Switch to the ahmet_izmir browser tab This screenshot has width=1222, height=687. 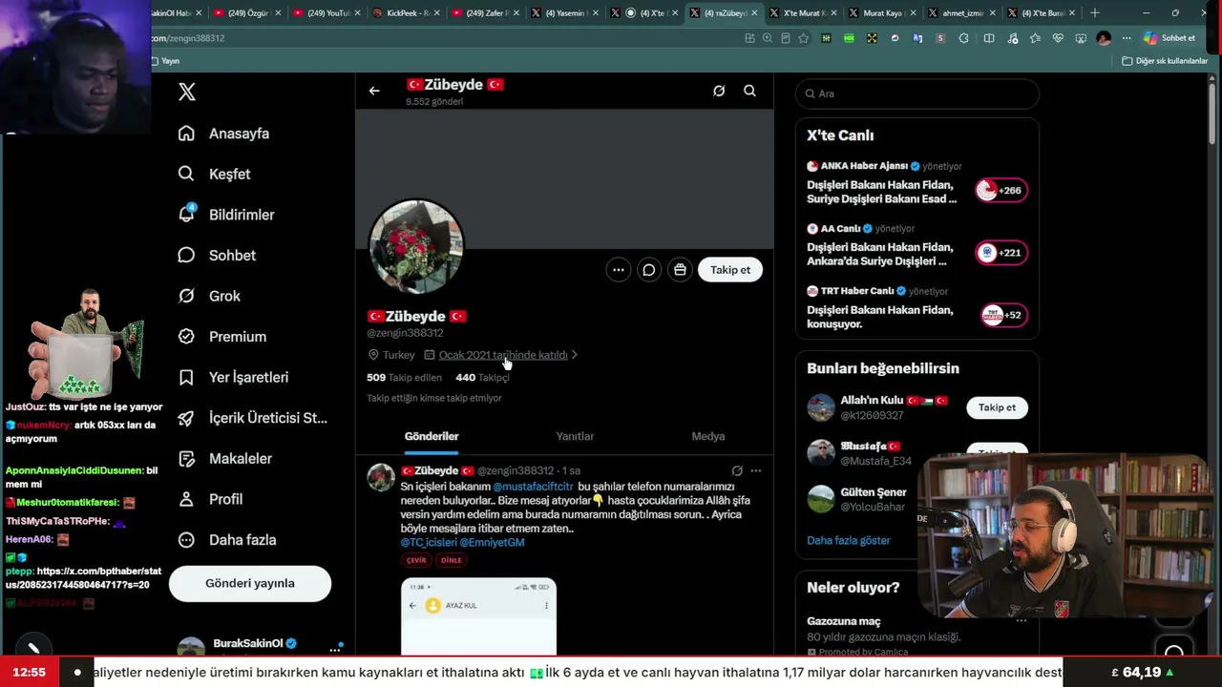tap(962, 13)
